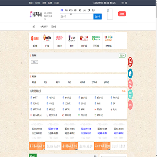This screenshot has height=157, width=157.
Task: Open the pink FM logo site tile
Action: [59, 41]
